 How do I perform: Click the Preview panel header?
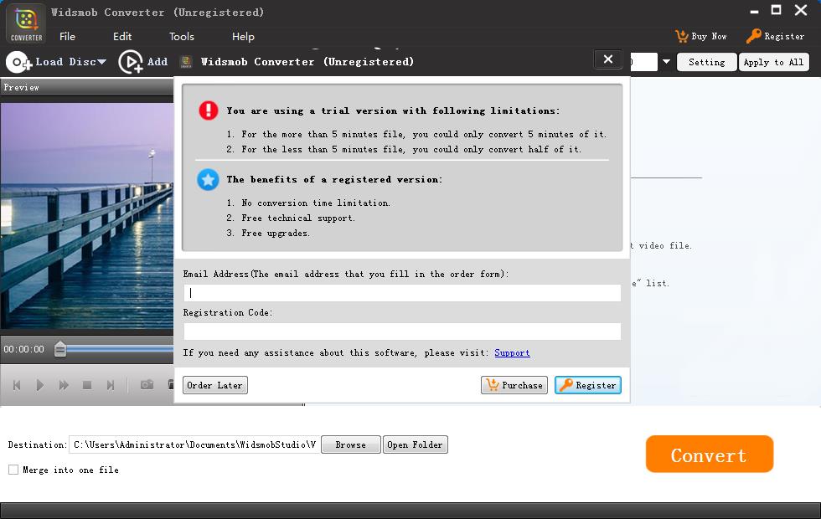(87, 87)
